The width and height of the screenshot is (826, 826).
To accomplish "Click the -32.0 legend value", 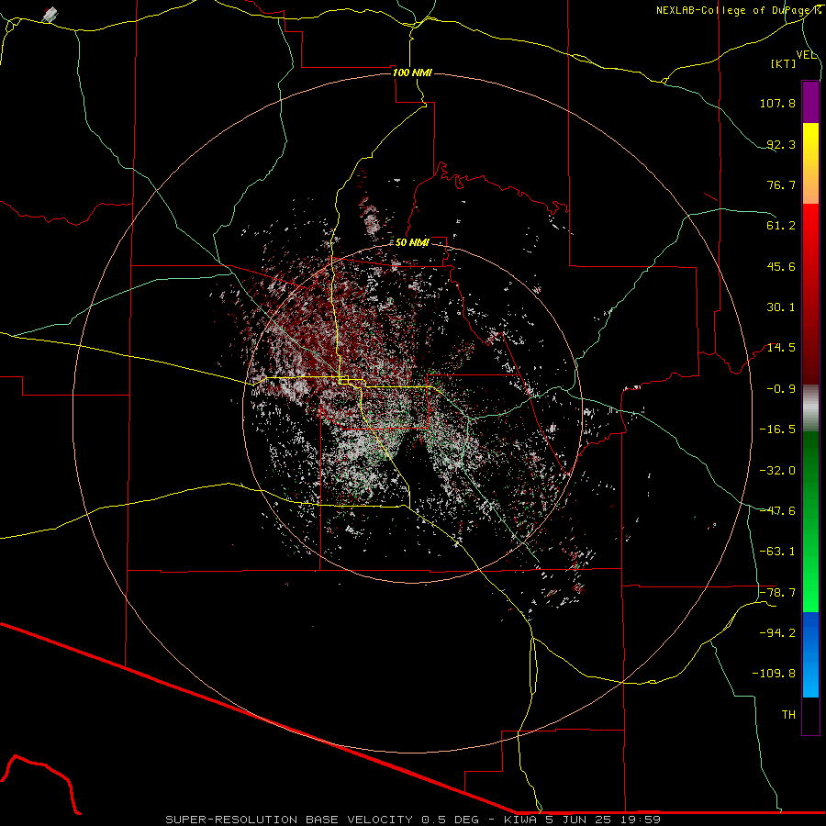I will [777, 471].
